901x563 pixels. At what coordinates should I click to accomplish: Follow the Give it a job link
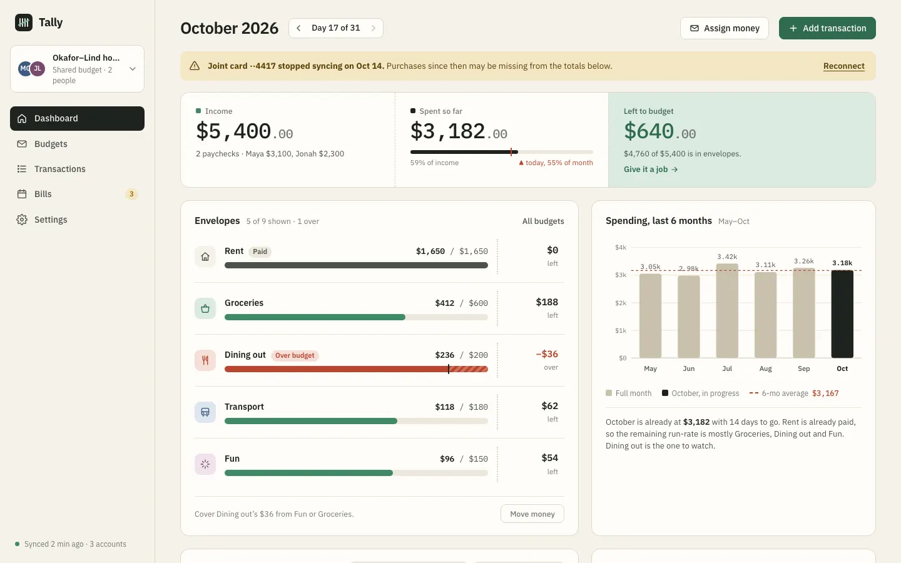pos(651,170)
